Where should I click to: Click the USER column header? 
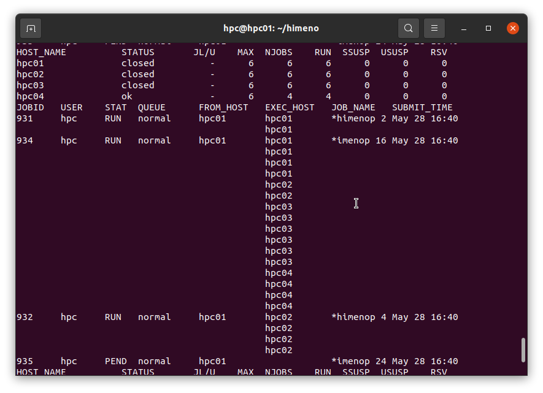click(72, 107)
